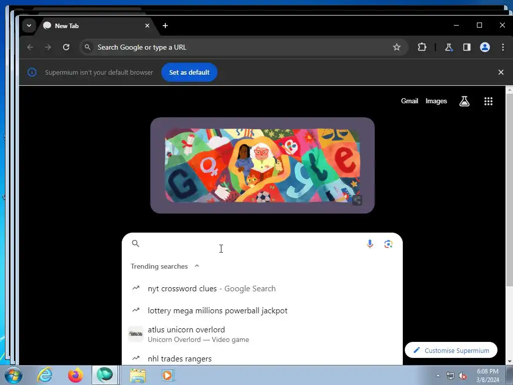Screen dimensions: 513x385
Task: Open the Google Doodle image
Action: coord(263,165)
